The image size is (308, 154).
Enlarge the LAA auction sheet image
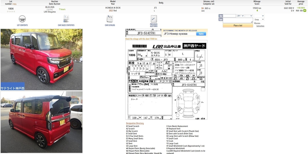(166, 80)
